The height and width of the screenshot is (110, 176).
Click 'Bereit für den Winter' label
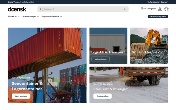103,84
